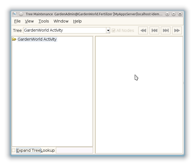Select the GardenWorld Activity tree node
Image resolution: width=195 pixels, height=166 pixels.
point(37,39)
